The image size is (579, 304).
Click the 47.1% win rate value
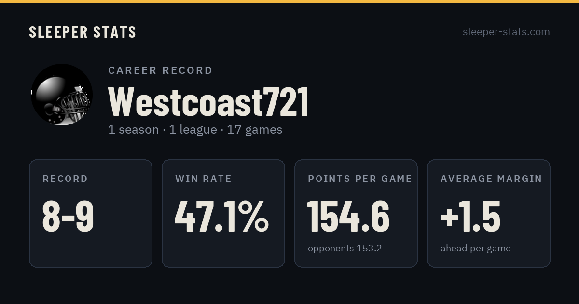(x=222, y=216)
